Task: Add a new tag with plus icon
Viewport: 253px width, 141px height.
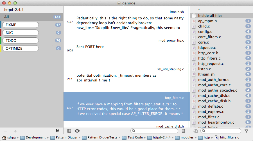Action: pyautogui.click(x=15, y=131)
